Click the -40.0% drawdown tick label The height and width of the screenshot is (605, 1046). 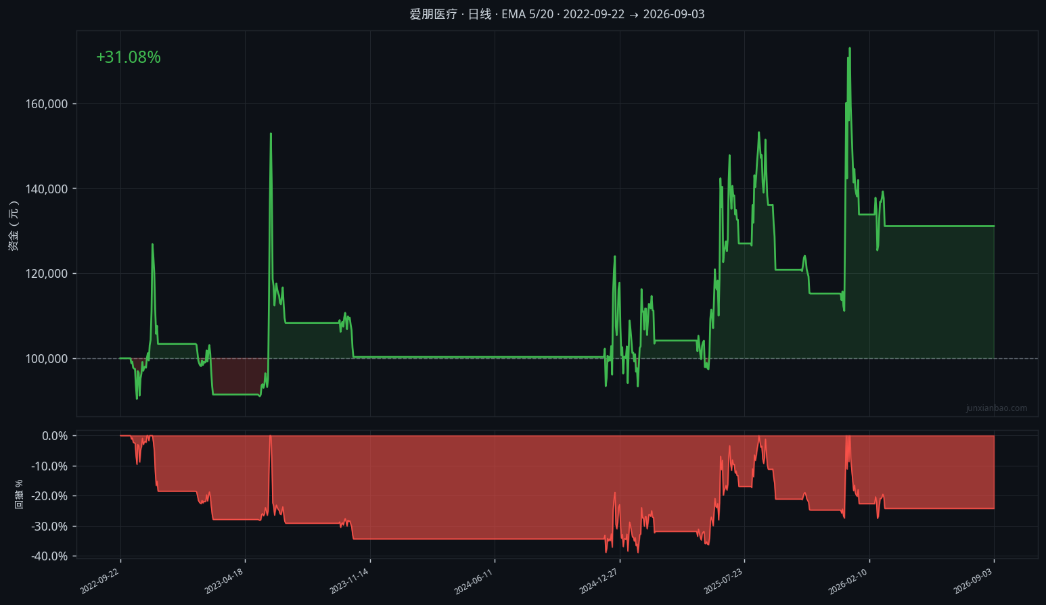(x=50, y=556)
